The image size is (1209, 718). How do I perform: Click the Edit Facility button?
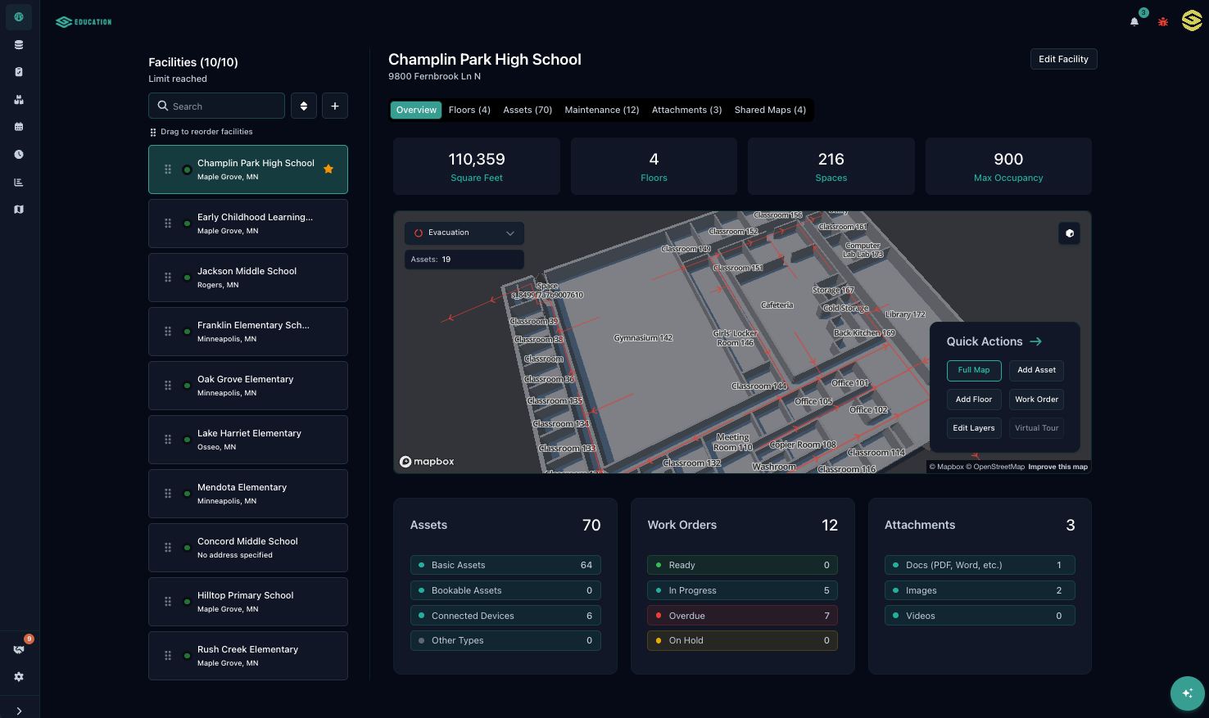pos(1063,59)
